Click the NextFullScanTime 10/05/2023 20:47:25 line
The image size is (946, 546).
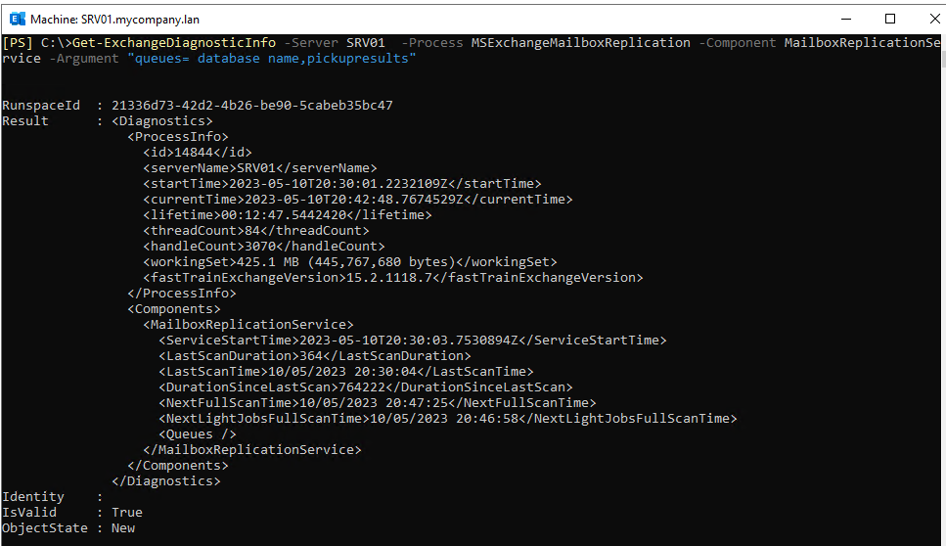tap(377, 403)
